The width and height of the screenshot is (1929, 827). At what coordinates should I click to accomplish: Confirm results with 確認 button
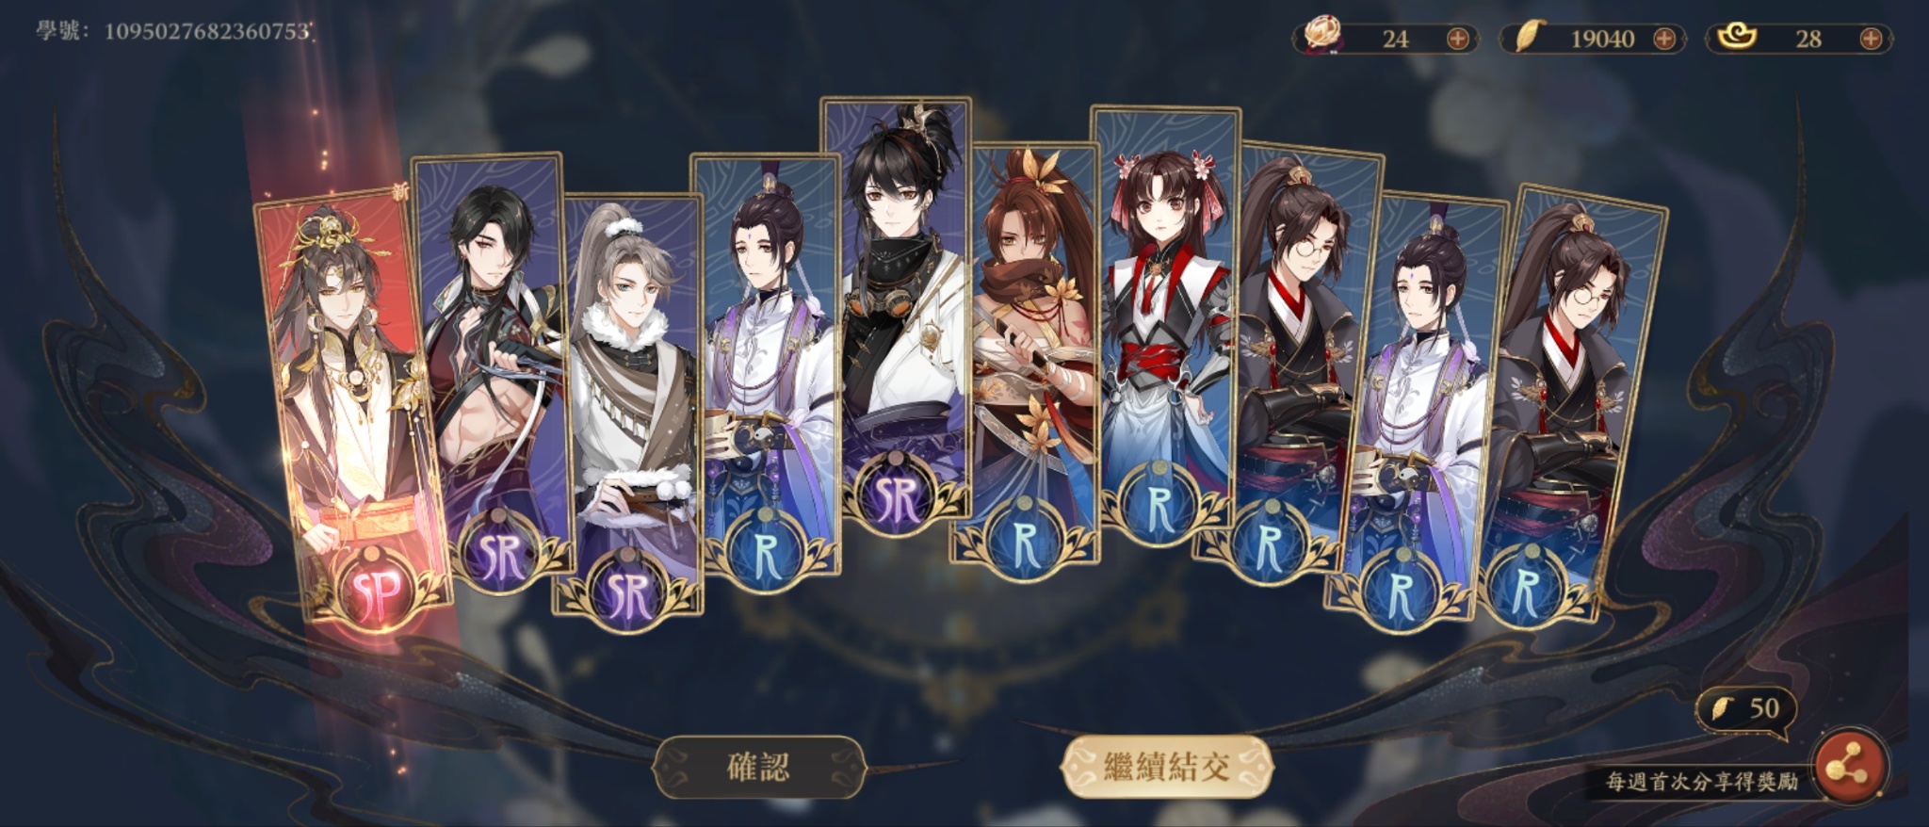pyautogui.click(x=759, y=767)
